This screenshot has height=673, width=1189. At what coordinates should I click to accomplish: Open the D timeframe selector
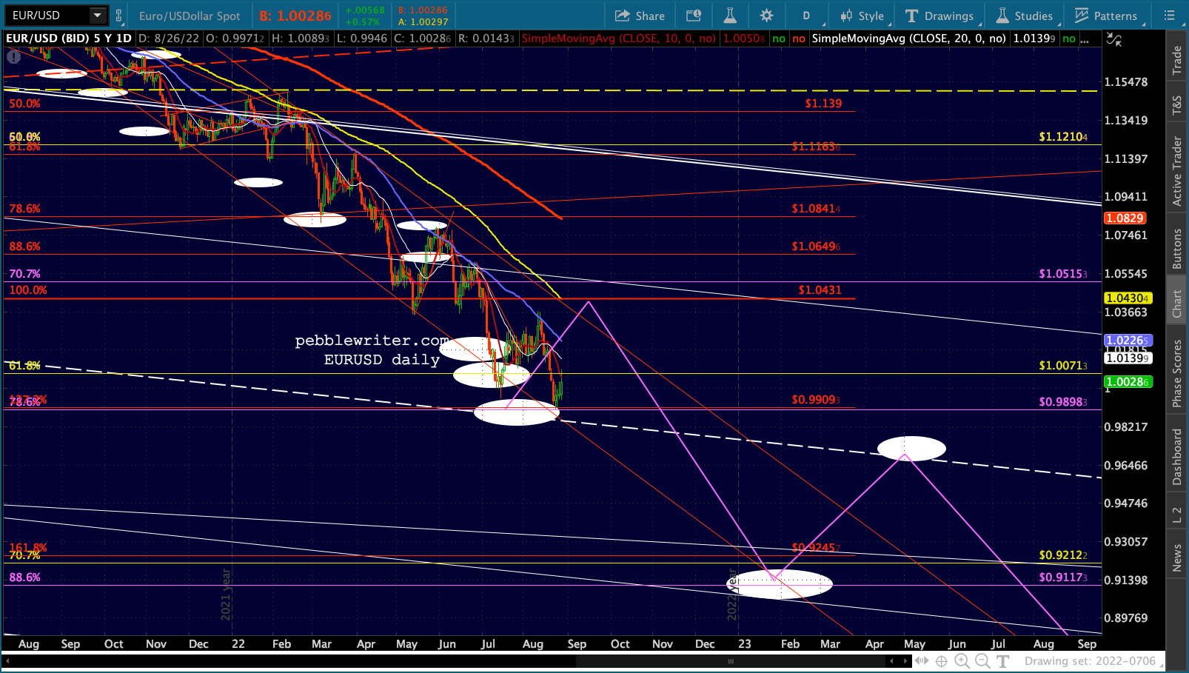[806, 16]
